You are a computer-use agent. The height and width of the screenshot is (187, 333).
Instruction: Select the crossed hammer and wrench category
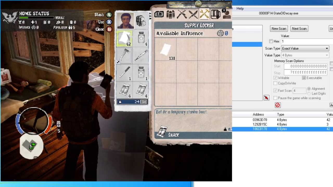pos(204,14)
